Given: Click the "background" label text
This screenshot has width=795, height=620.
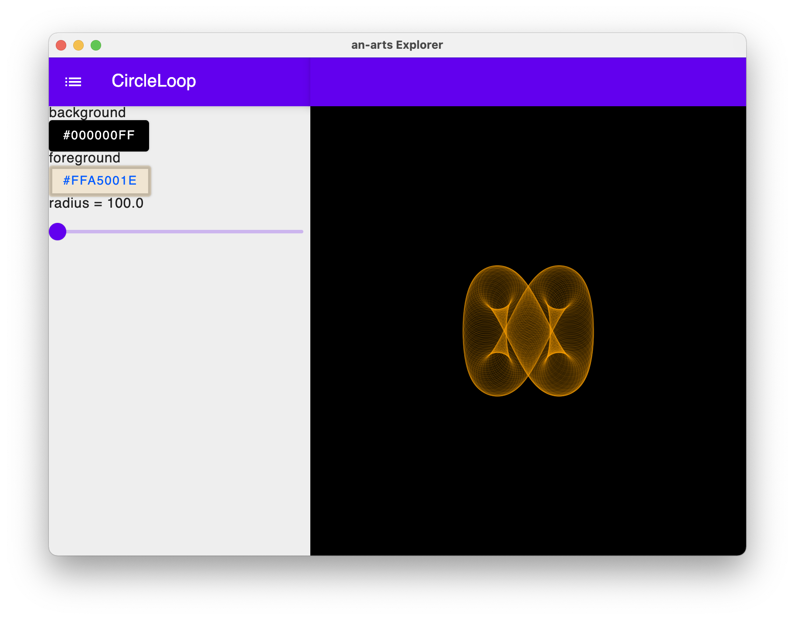Looking at the screenshot, I should (x=87, y=113).
